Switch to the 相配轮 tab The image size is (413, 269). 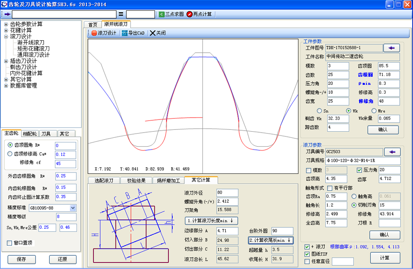30,134
